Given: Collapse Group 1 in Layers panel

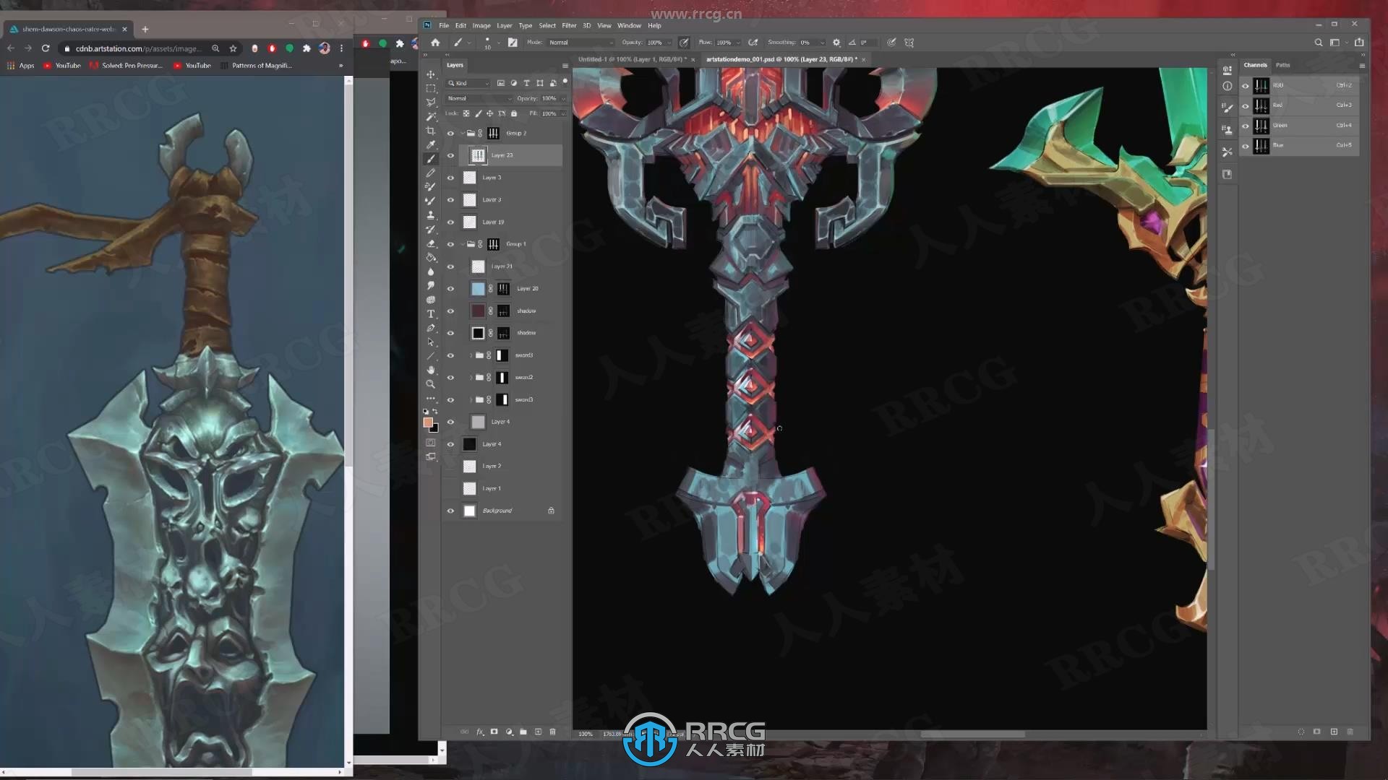Looking at the screenshot, I should tap(463, 244).
